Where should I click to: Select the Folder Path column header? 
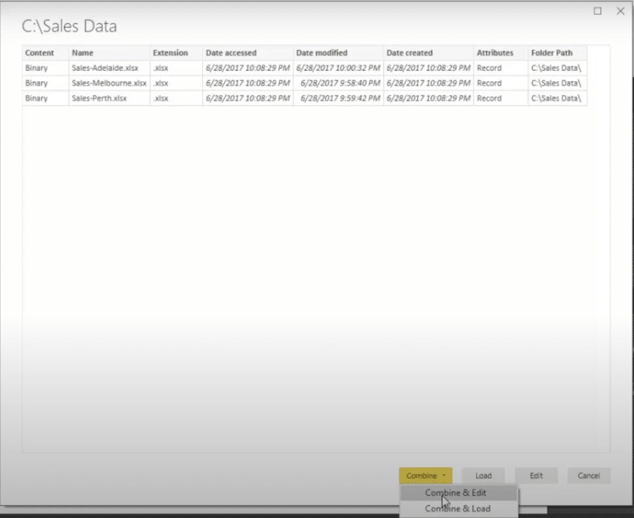pyautogui.click(x=557, y=53)
